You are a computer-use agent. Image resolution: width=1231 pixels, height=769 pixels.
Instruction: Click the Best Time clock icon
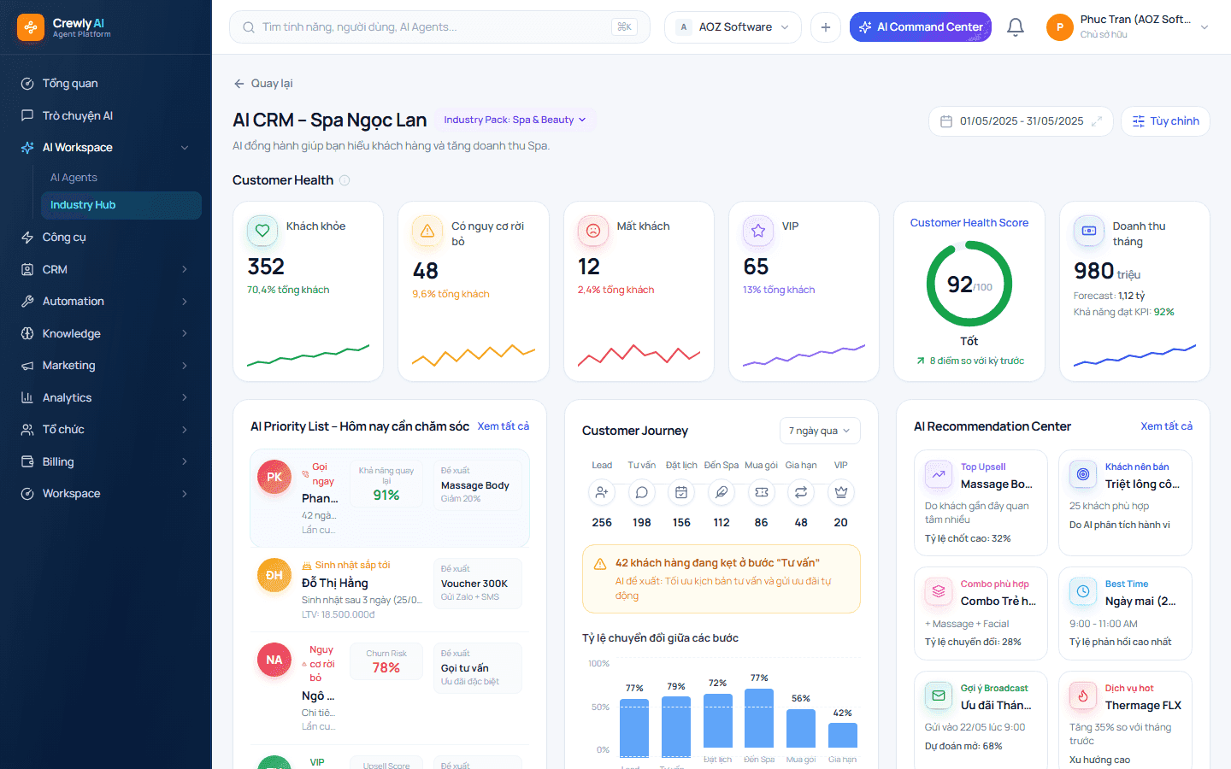1083,591
